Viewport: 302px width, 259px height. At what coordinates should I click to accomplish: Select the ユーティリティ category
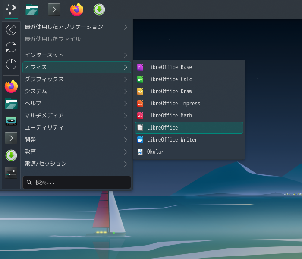point(77,128)
